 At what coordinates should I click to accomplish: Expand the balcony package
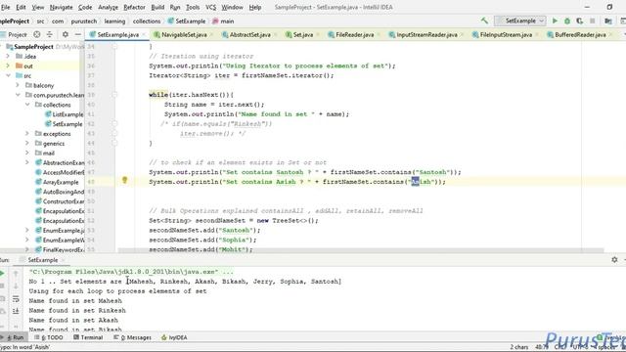tap(18, 85)
